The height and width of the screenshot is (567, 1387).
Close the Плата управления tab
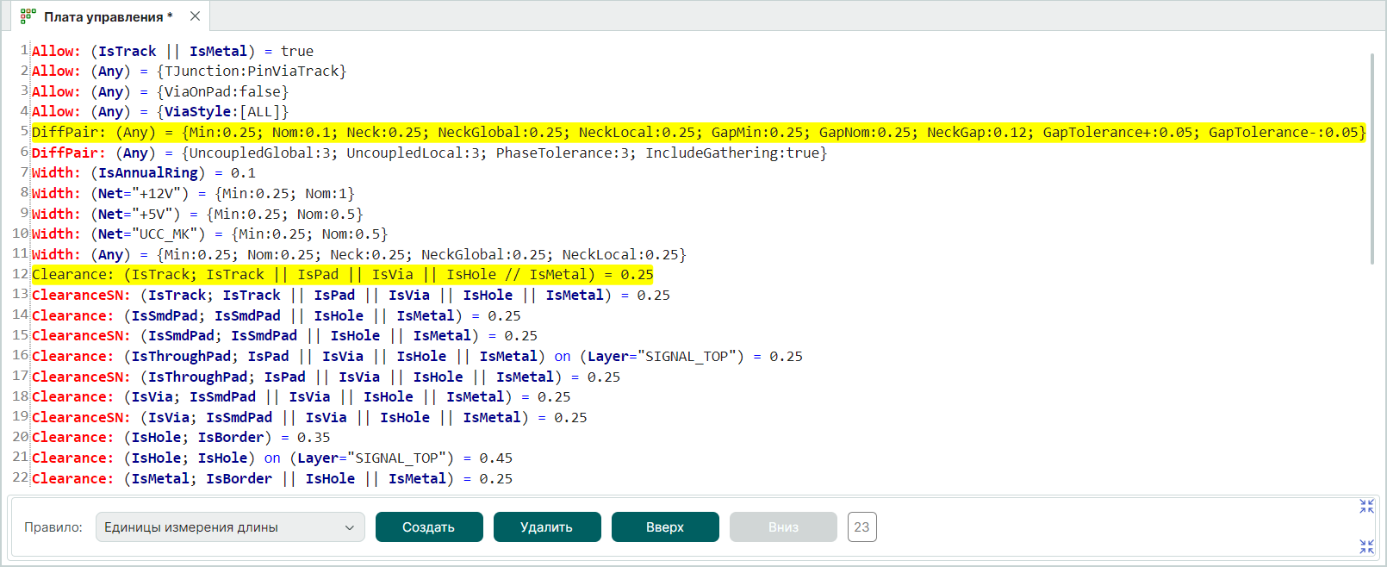(x=195, y=16)
